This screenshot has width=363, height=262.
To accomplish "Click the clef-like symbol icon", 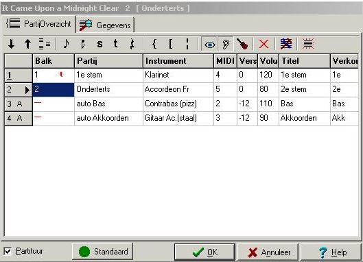I will click(82, 43).
